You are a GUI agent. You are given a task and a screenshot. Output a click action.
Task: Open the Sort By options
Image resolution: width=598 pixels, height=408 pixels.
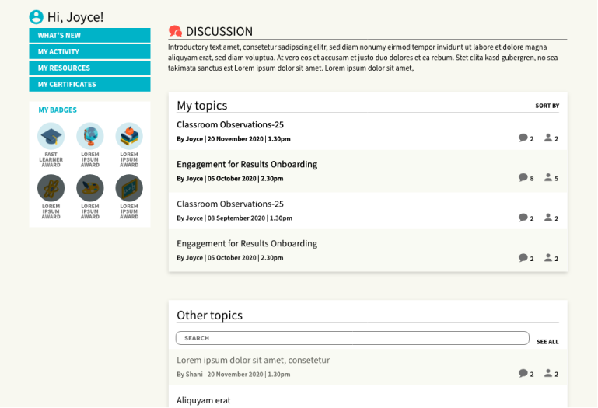pos(547,106)
